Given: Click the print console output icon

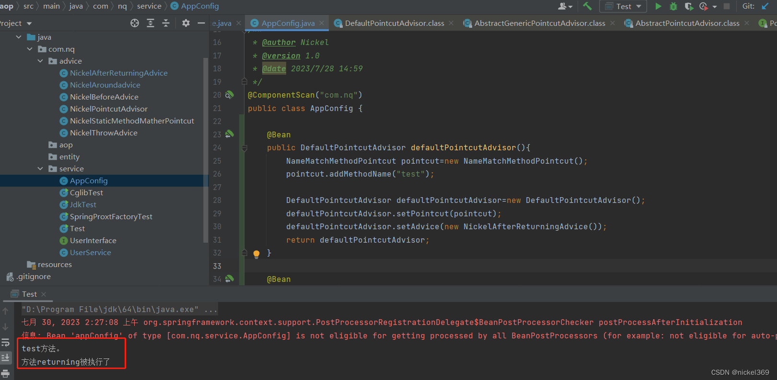Looking at the screenshot, I should click(x=5, y=373).
